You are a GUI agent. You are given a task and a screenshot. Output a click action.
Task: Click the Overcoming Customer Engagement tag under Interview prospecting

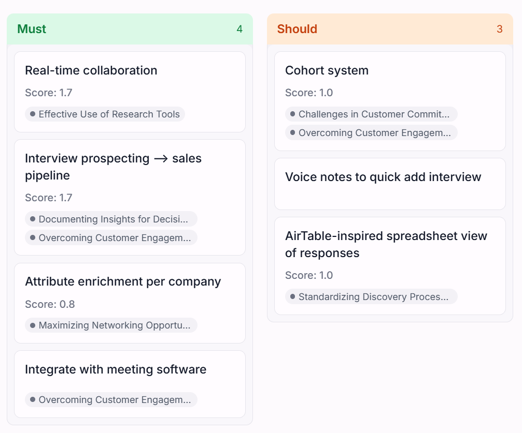(x=111, y=238)
